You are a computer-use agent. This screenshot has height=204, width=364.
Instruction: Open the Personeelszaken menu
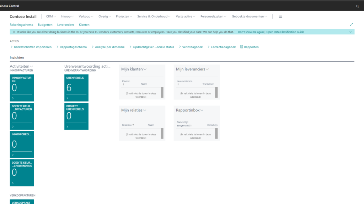point(214,17)
